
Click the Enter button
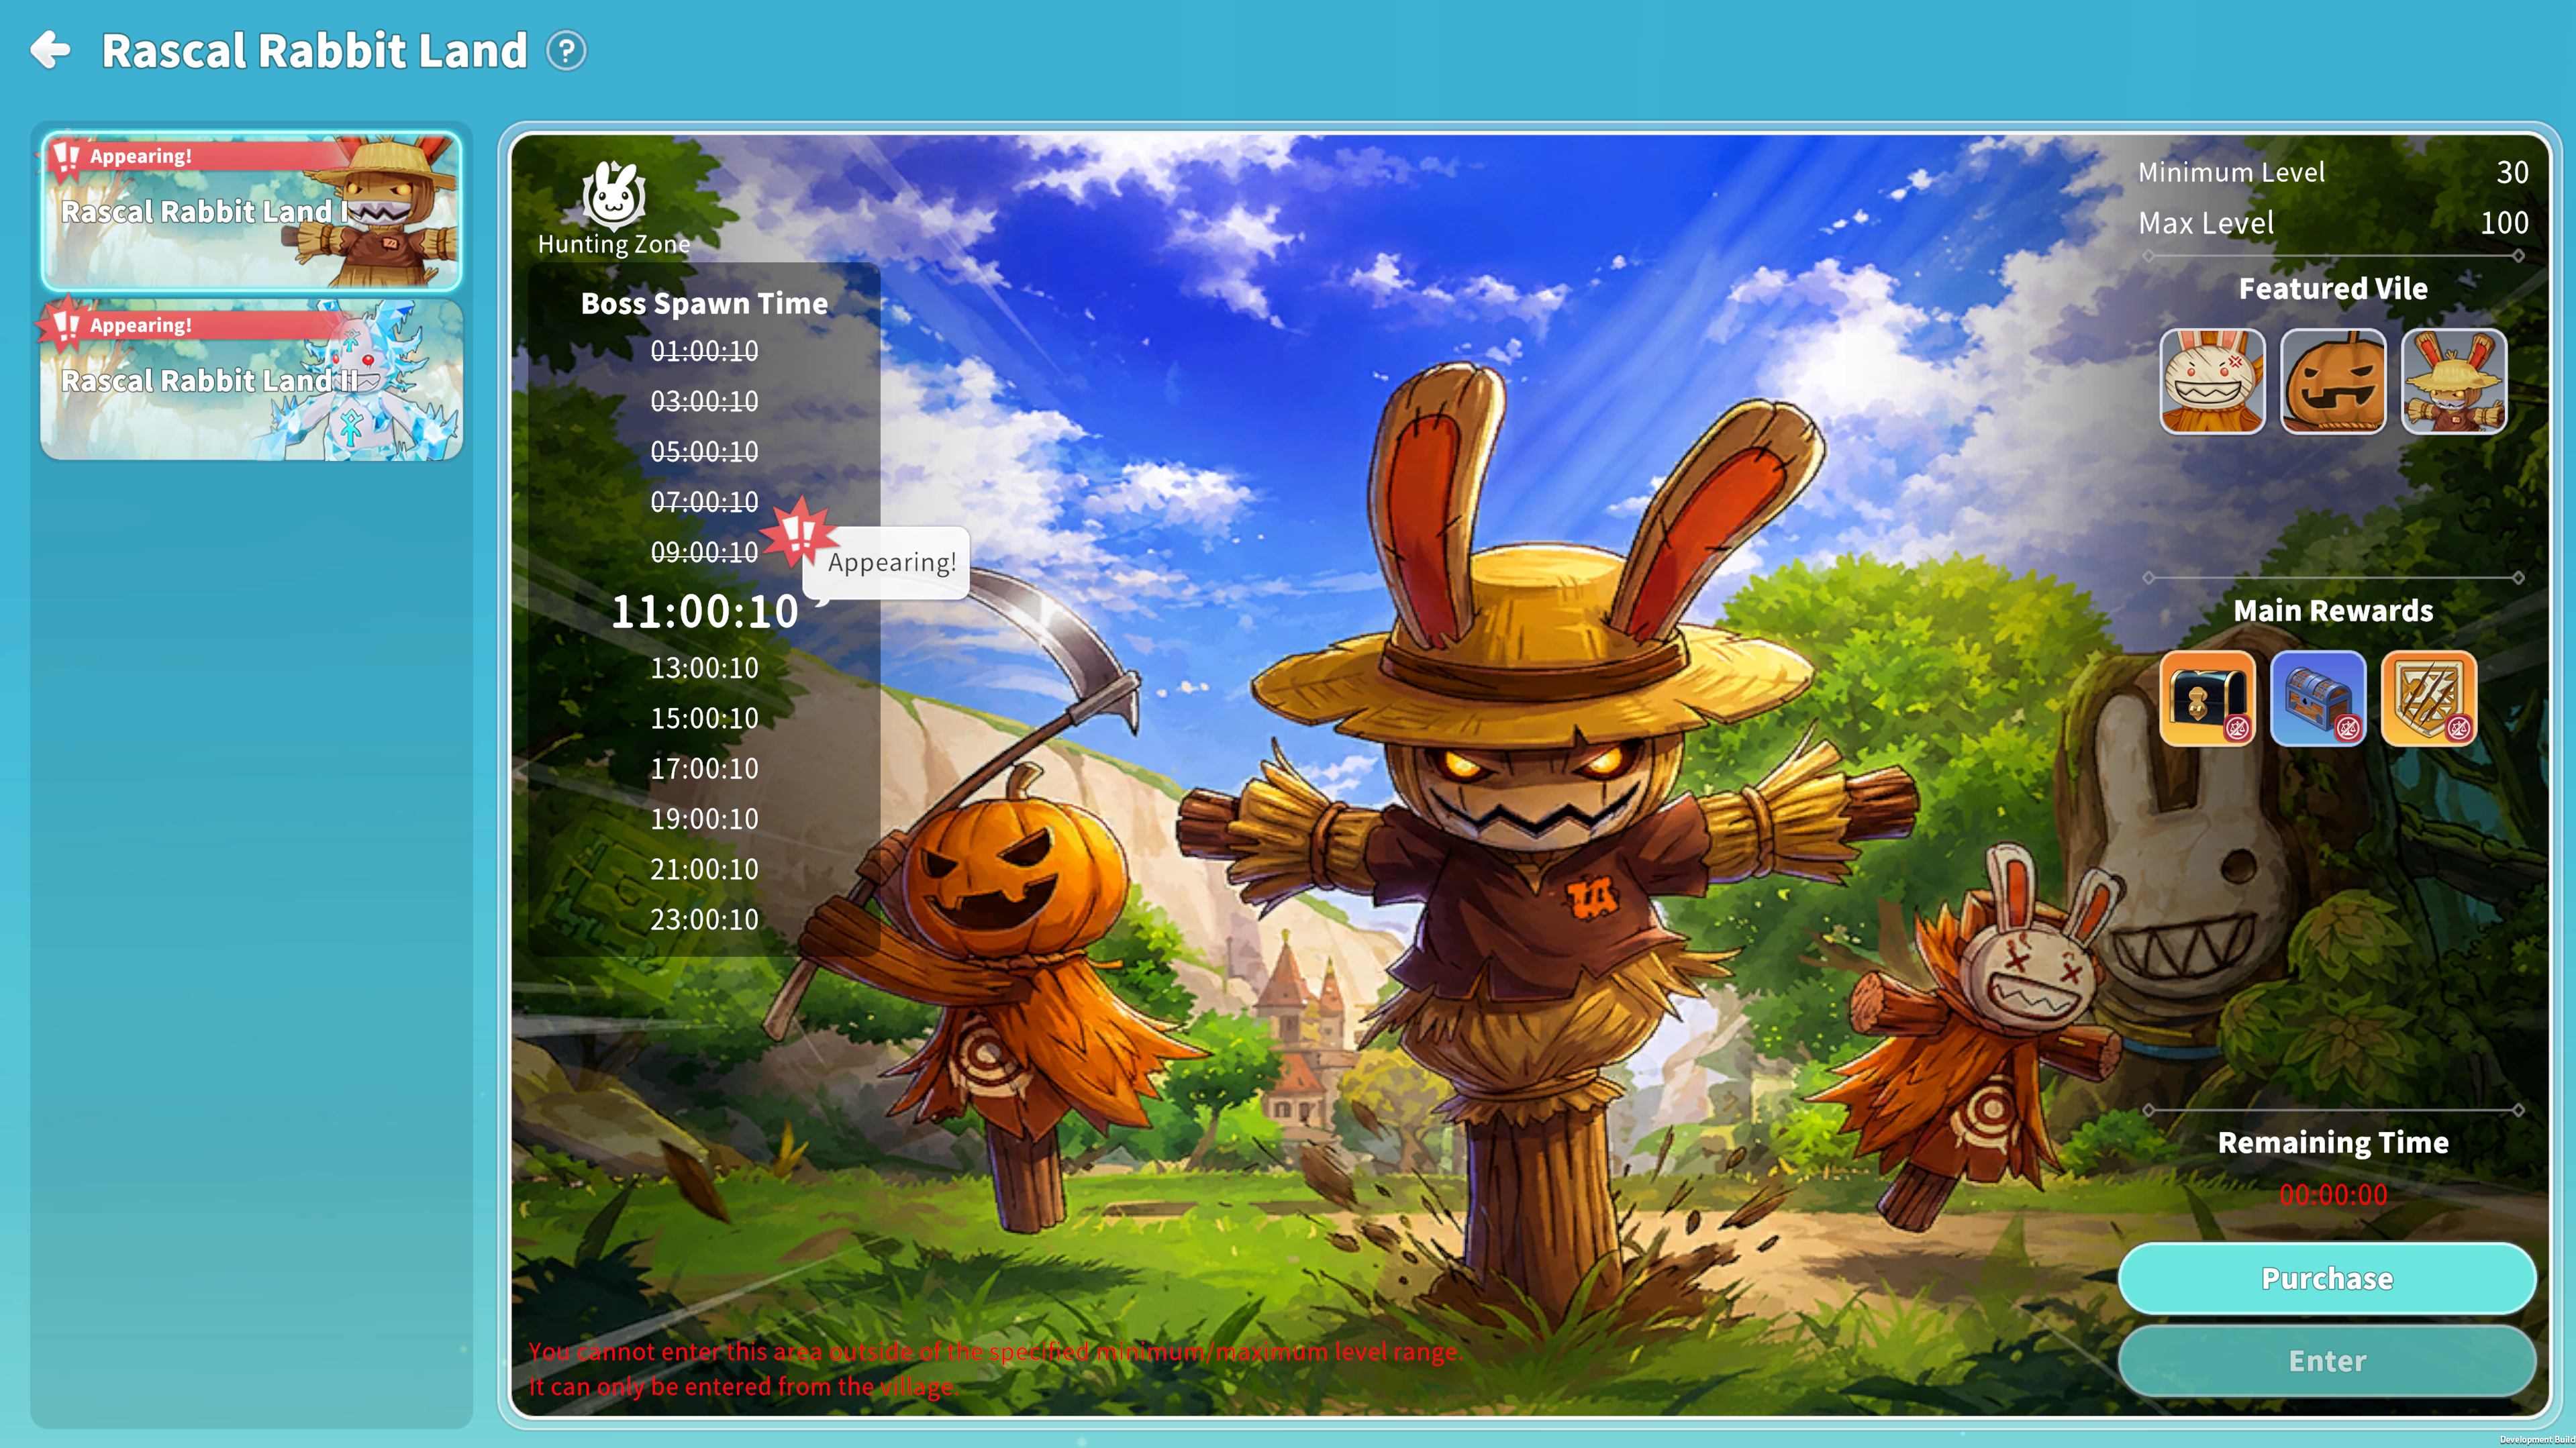(2327, 1360)
